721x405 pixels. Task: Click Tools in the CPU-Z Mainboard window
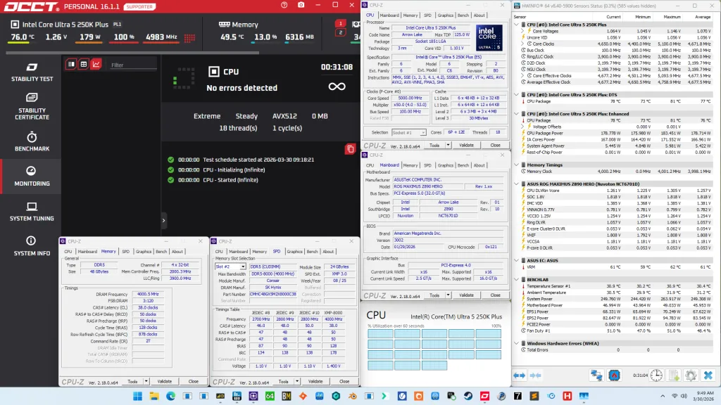point(434,295)
